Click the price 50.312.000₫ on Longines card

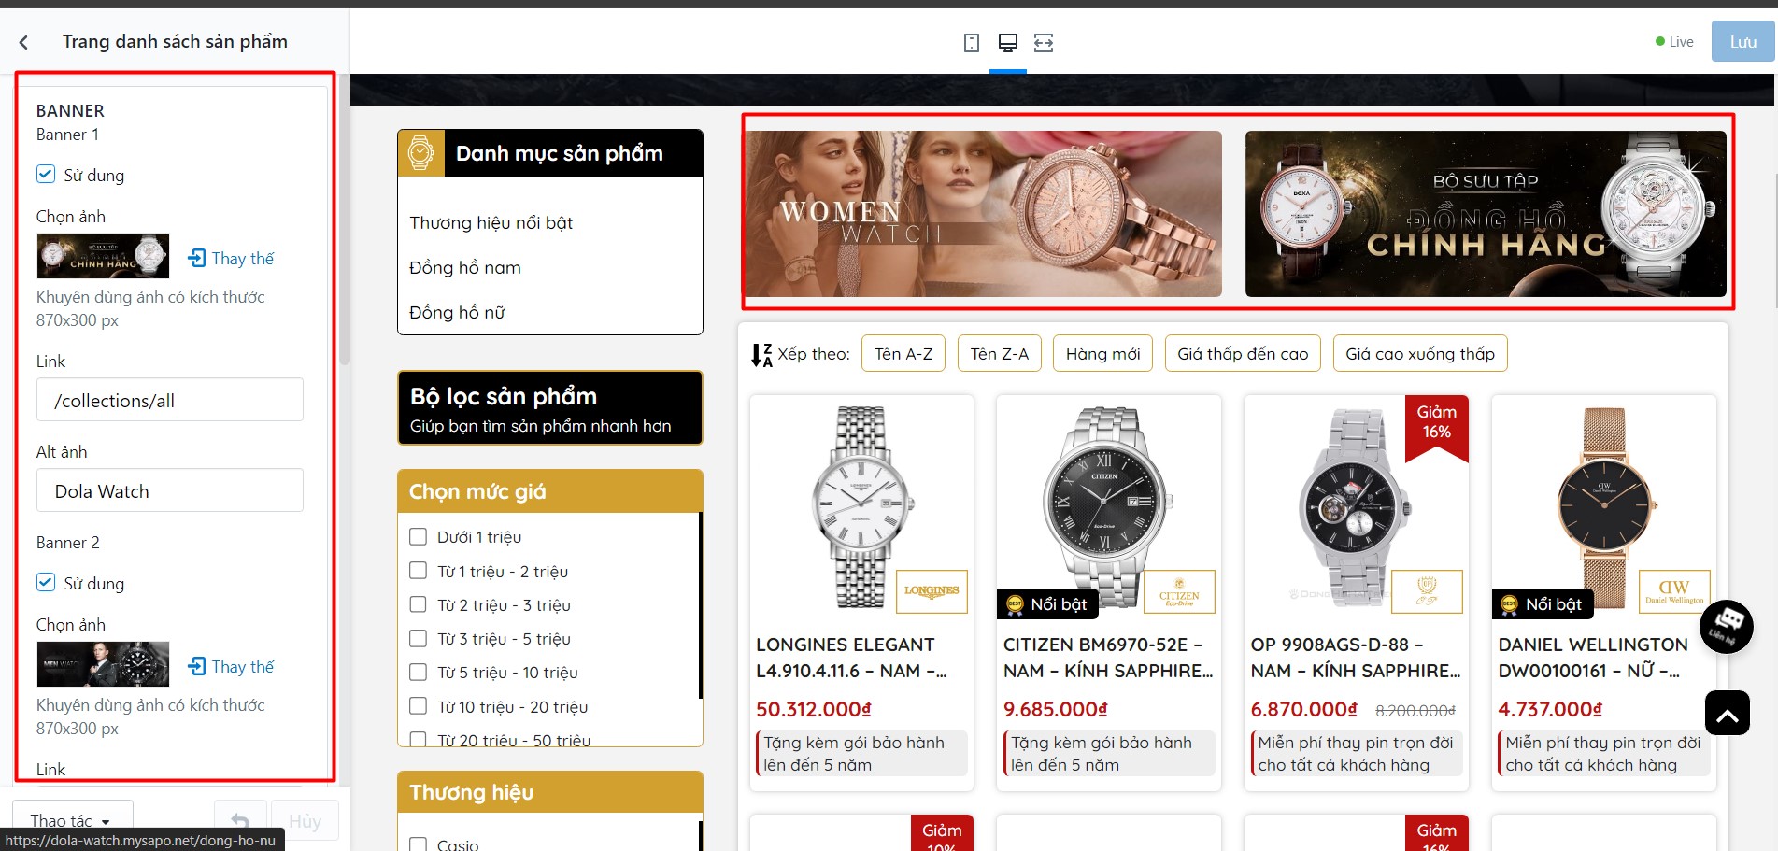(x=814, y=710)
